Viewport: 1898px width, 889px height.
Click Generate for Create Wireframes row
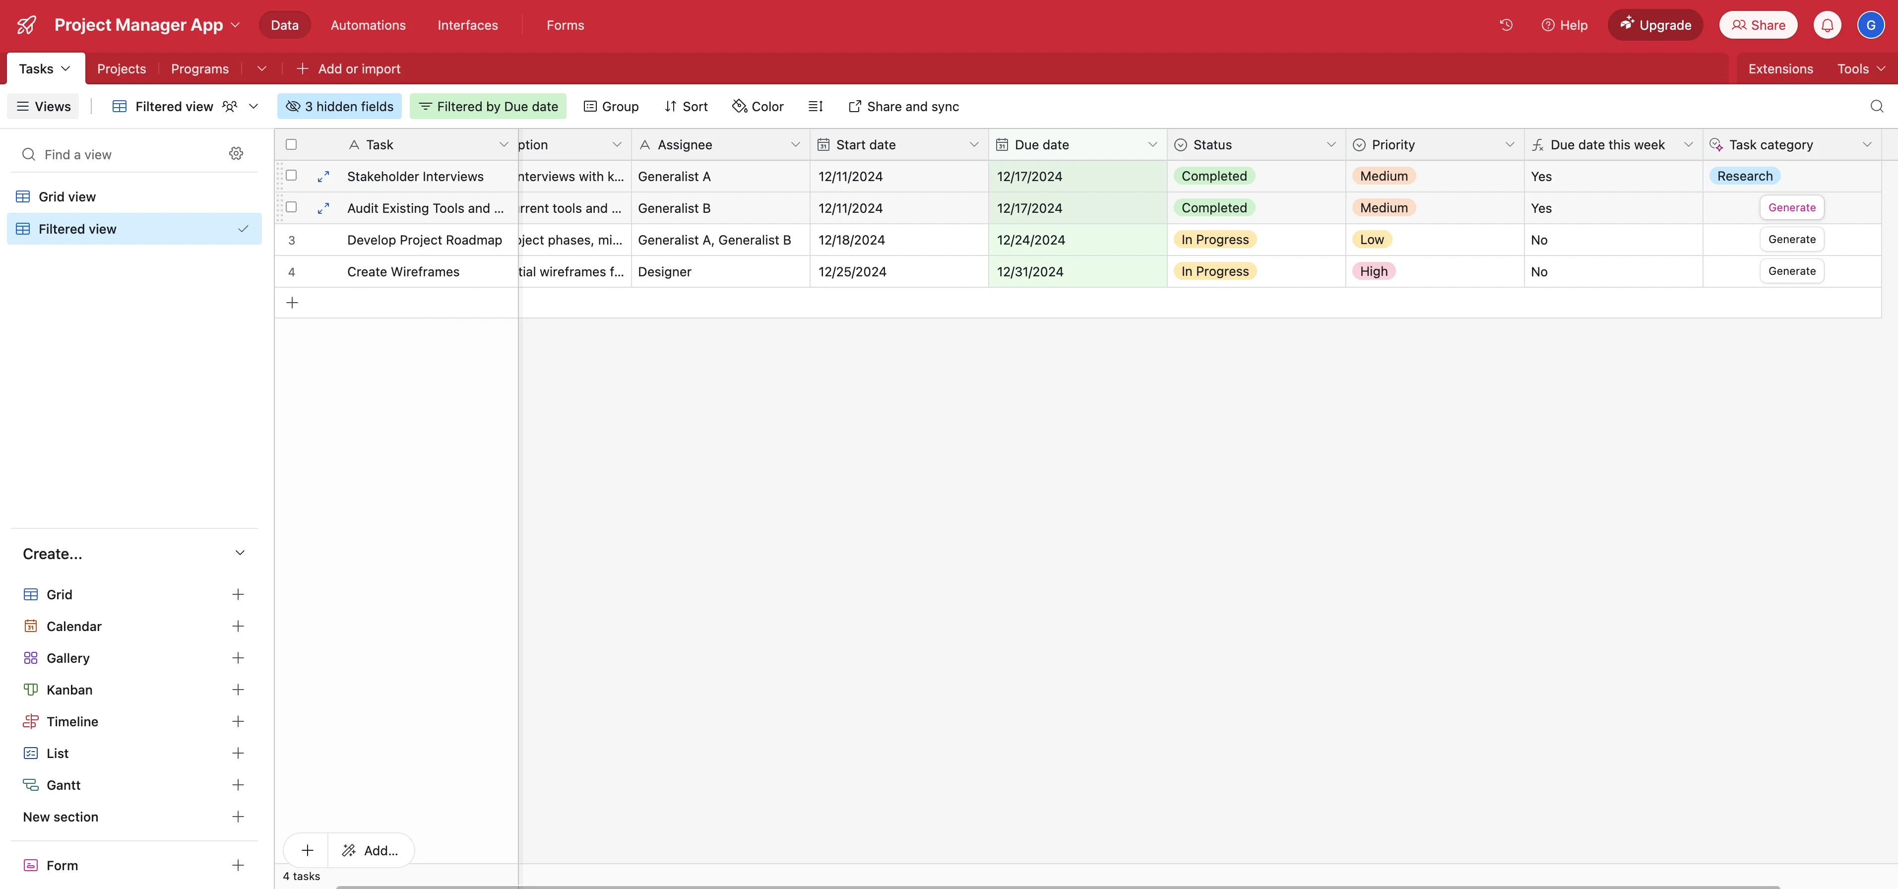[x=1791, y=272]
